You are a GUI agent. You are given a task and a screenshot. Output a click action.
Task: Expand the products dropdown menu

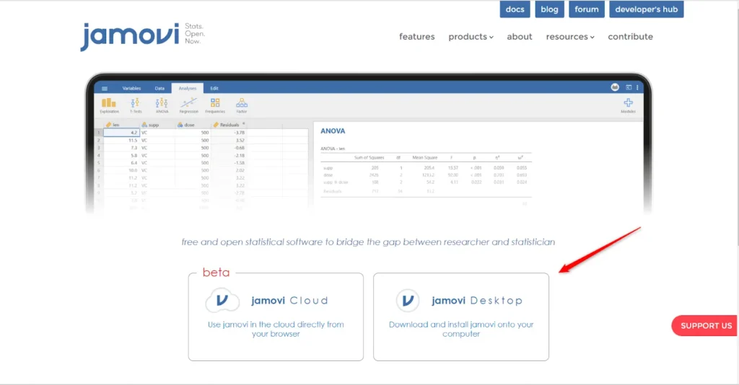pos(471,37)
